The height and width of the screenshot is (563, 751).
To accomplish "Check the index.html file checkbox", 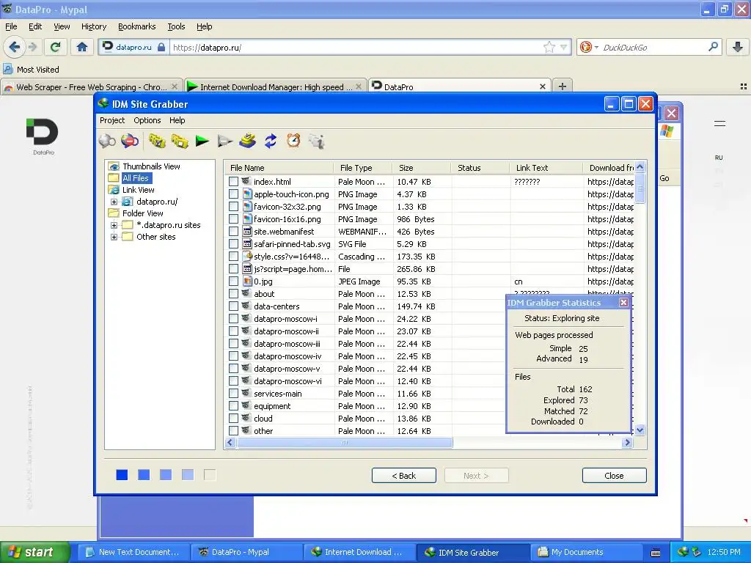I will (233, 182).
